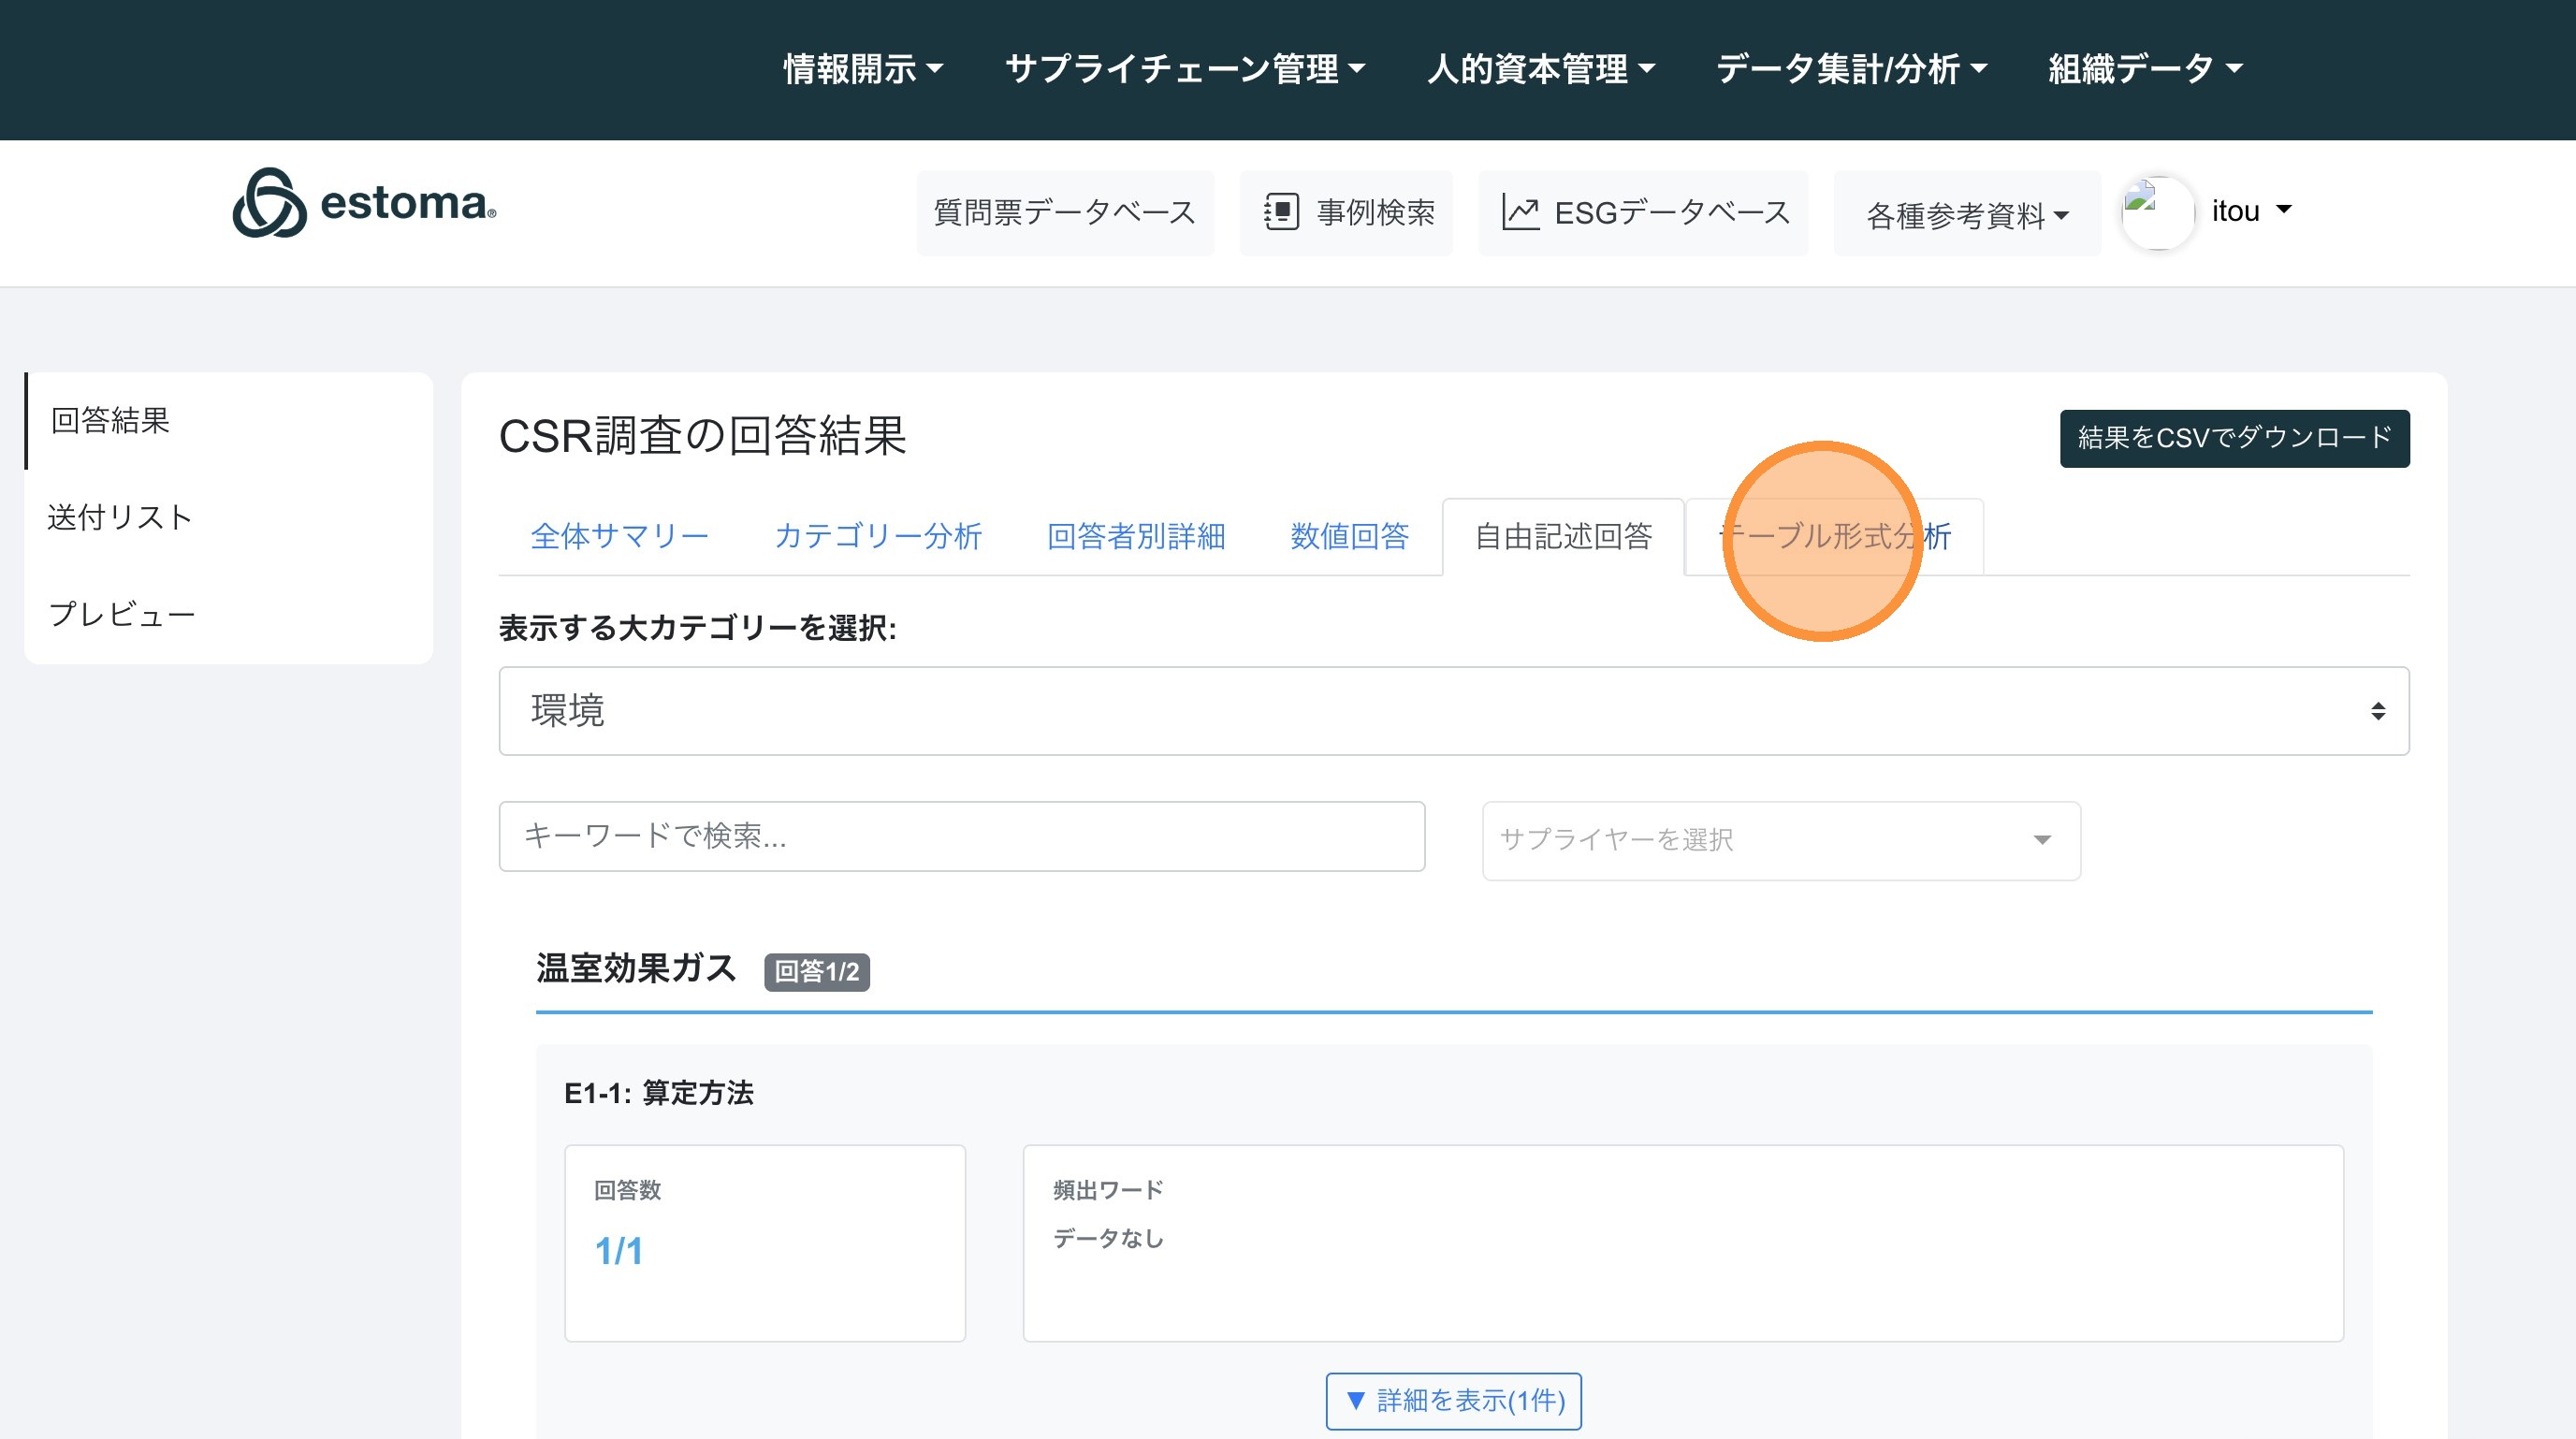Download results with 結果をCSVでダウンロード button
2576x1439 pixels.
coord(2234,438)
